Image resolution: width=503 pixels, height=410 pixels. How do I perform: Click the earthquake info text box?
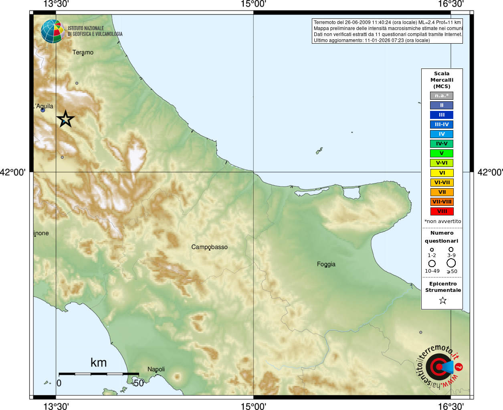click(387, 31)
